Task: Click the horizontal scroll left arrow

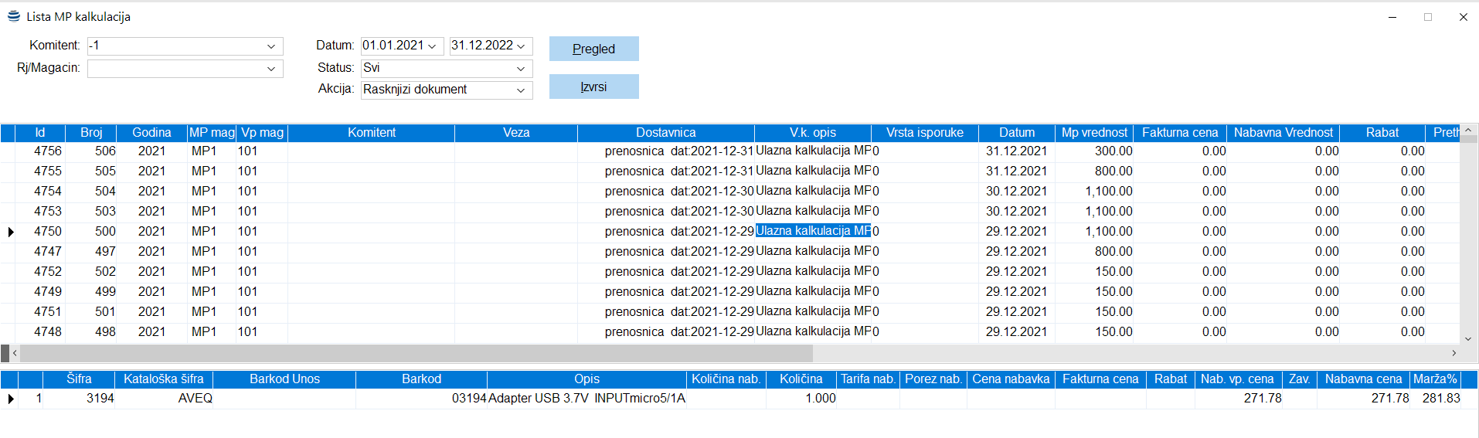Action: (x=15, y=353)
